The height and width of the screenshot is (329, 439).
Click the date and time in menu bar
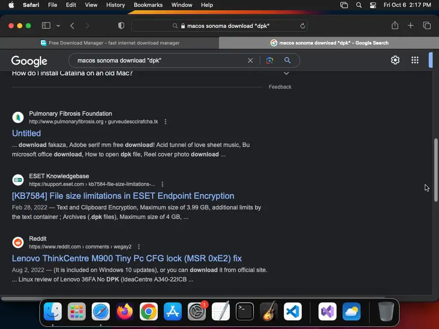tap(407, 5)
